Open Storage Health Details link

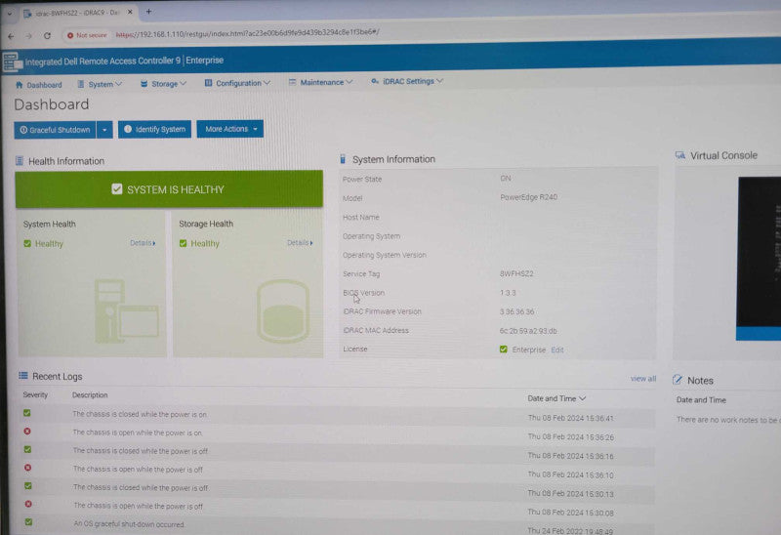(300, 242)
